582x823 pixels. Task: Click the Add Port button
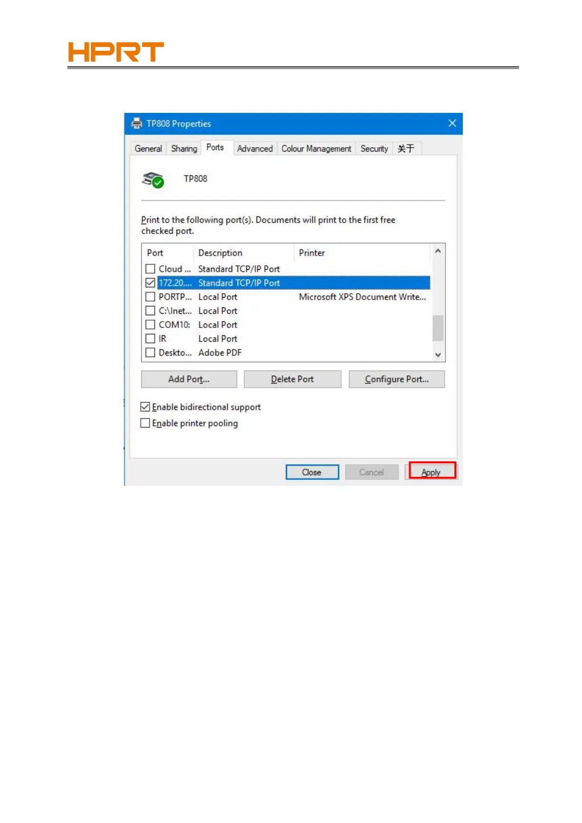[189, 379]
